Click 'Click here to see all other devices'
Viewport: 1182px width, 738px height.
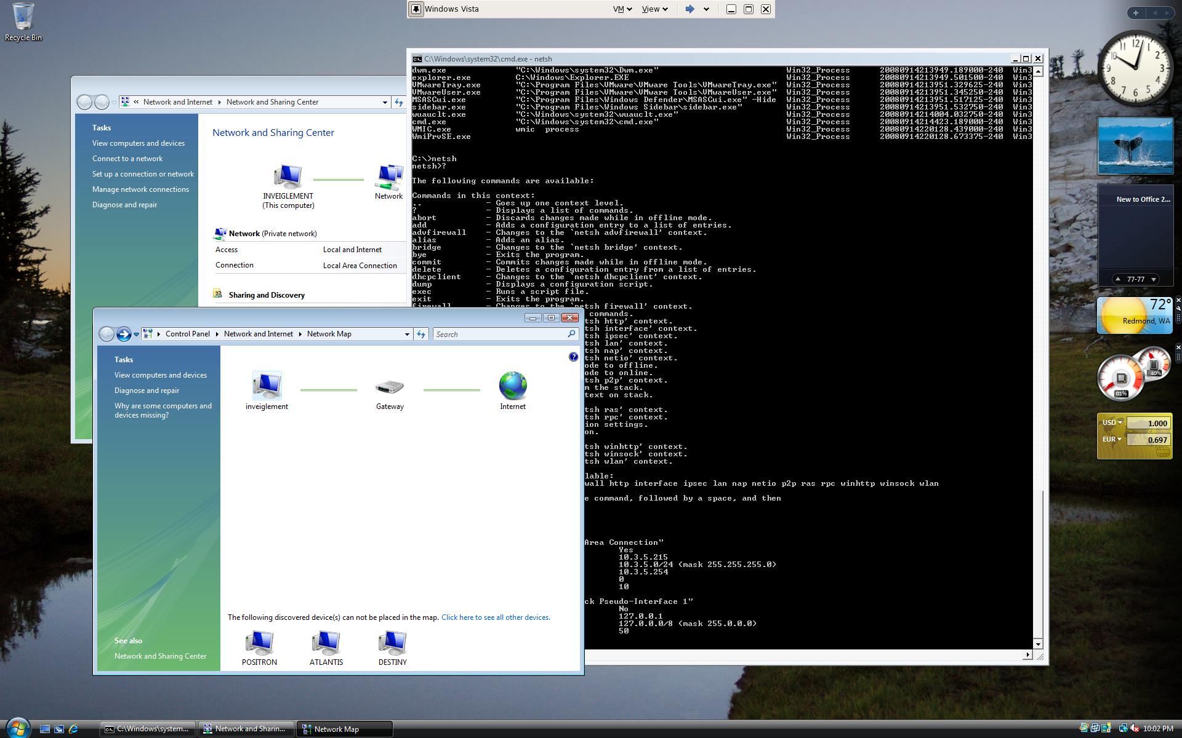coord(496,617)
